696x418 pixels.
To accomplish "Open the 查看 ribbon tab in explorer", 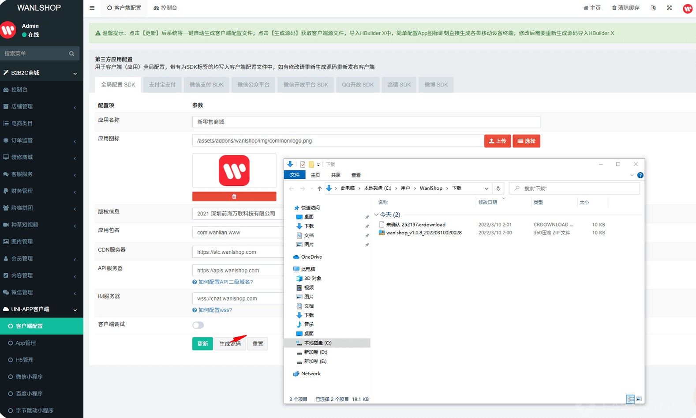I will click(356, 175).
